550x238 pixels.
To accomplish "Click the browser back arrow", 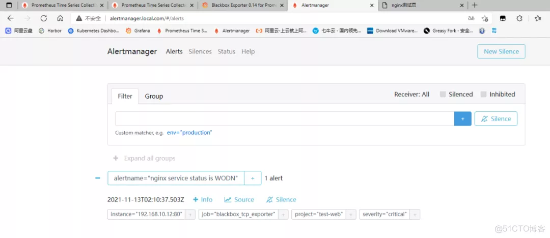I will 11,18.
